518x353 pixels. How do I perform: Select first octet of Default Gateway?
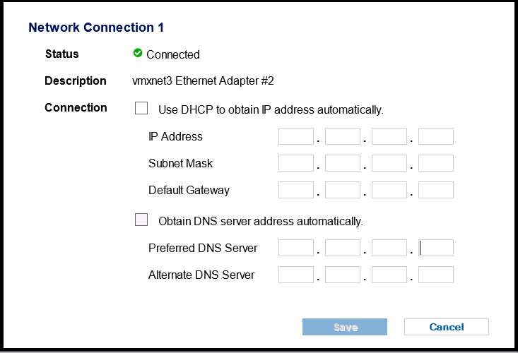pos(296,190)
